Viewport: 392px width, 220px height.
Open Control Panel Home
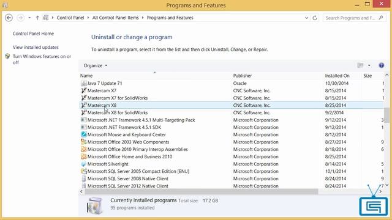33,34
